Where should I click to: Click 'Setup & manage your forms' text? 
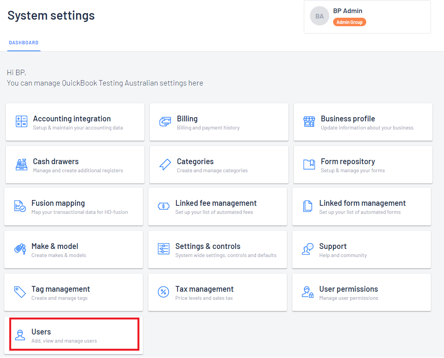353,171
